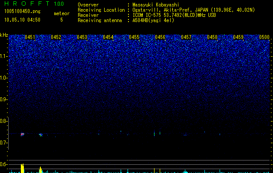Select the file name 1005100450.png

(x=23, y=12)
